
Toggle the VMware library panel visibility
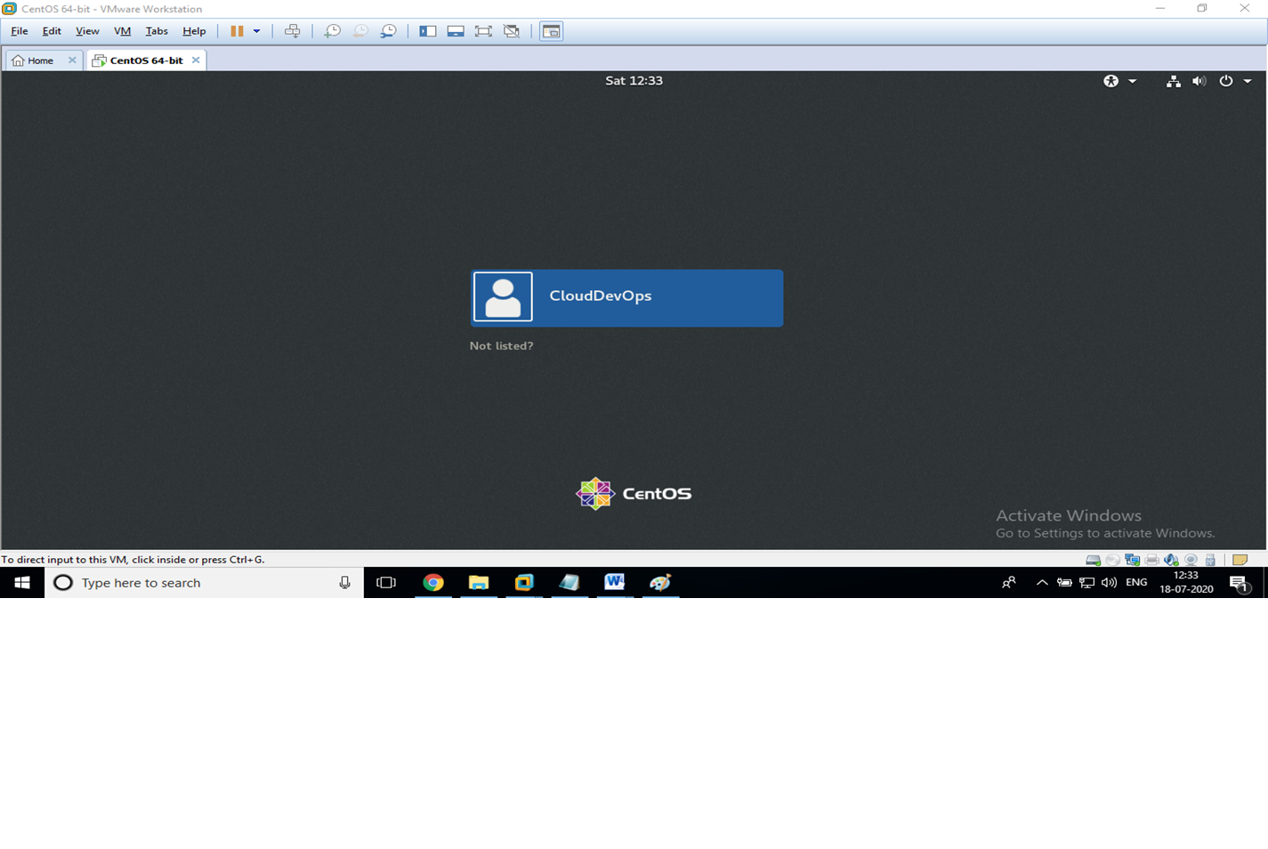pos(427,30)
